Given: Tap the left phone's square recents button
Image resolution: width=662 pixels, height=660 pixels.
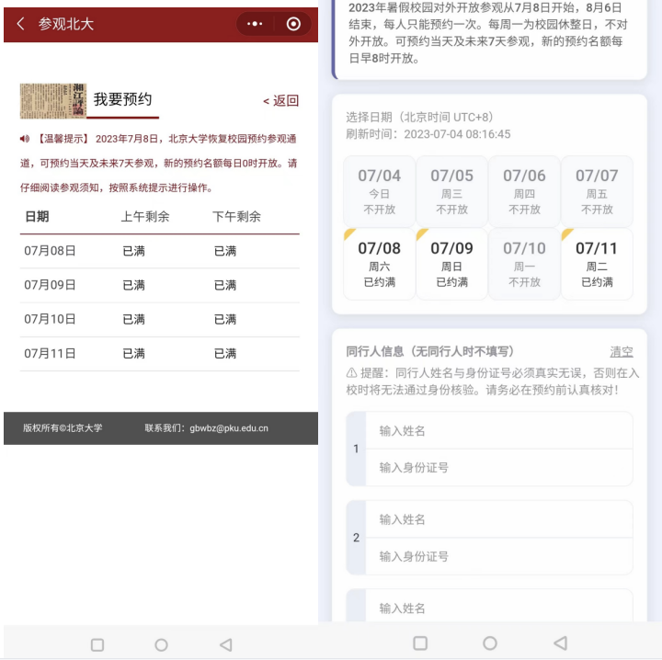Looking at the screenshot, I should click(97, 644).
